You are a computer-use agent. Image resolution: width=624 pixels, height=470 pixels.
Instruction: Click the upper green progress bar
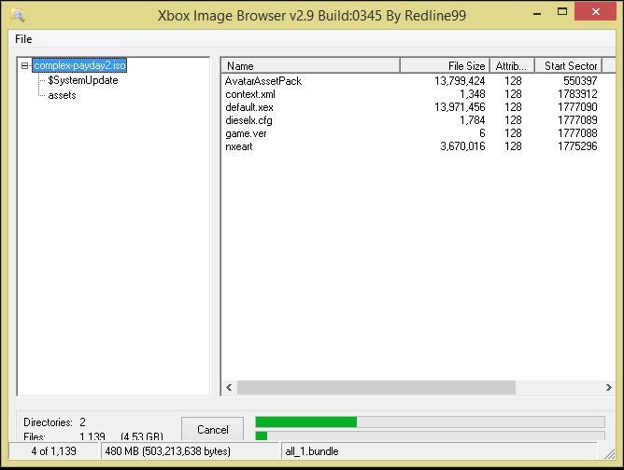[x=430, y=422]
